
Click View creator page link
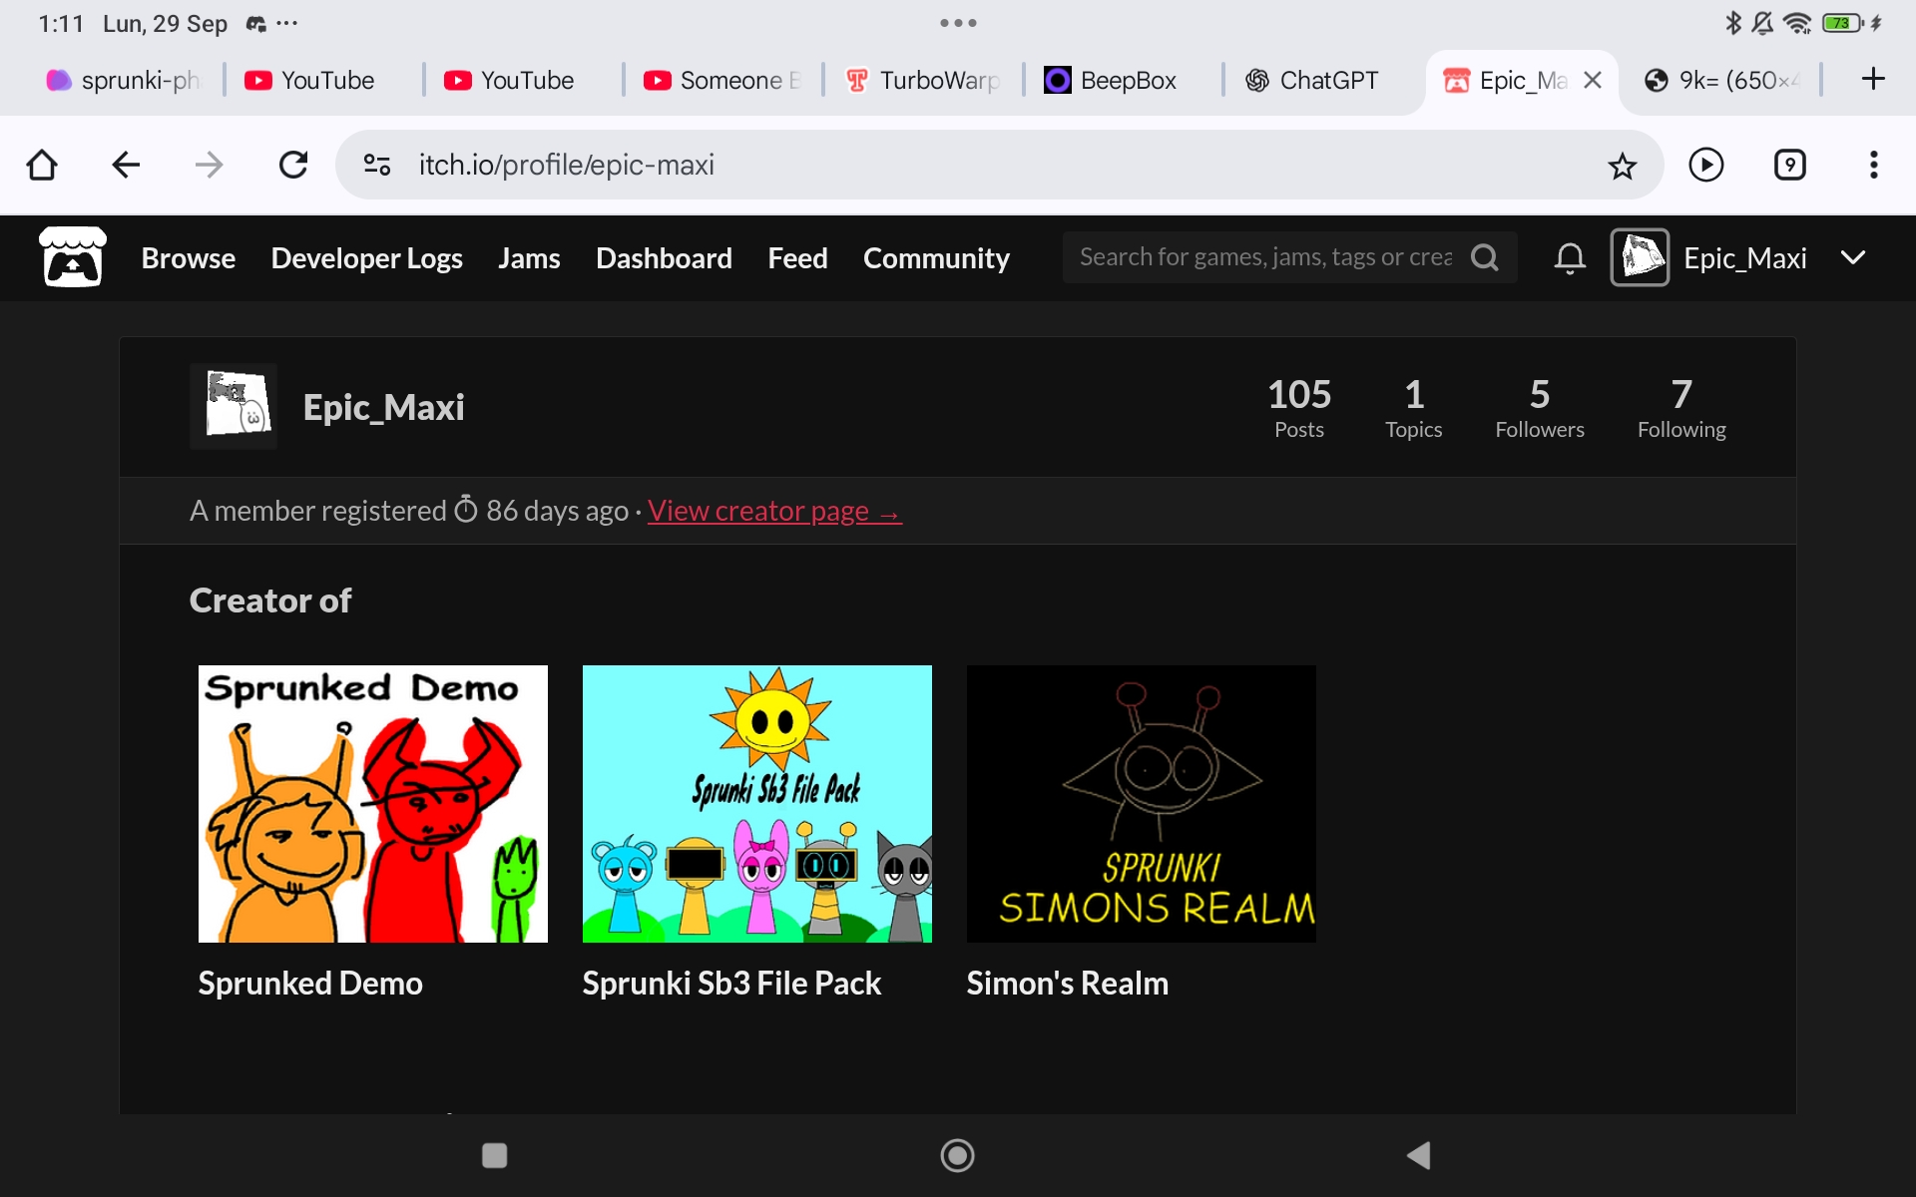pos(773,511)
